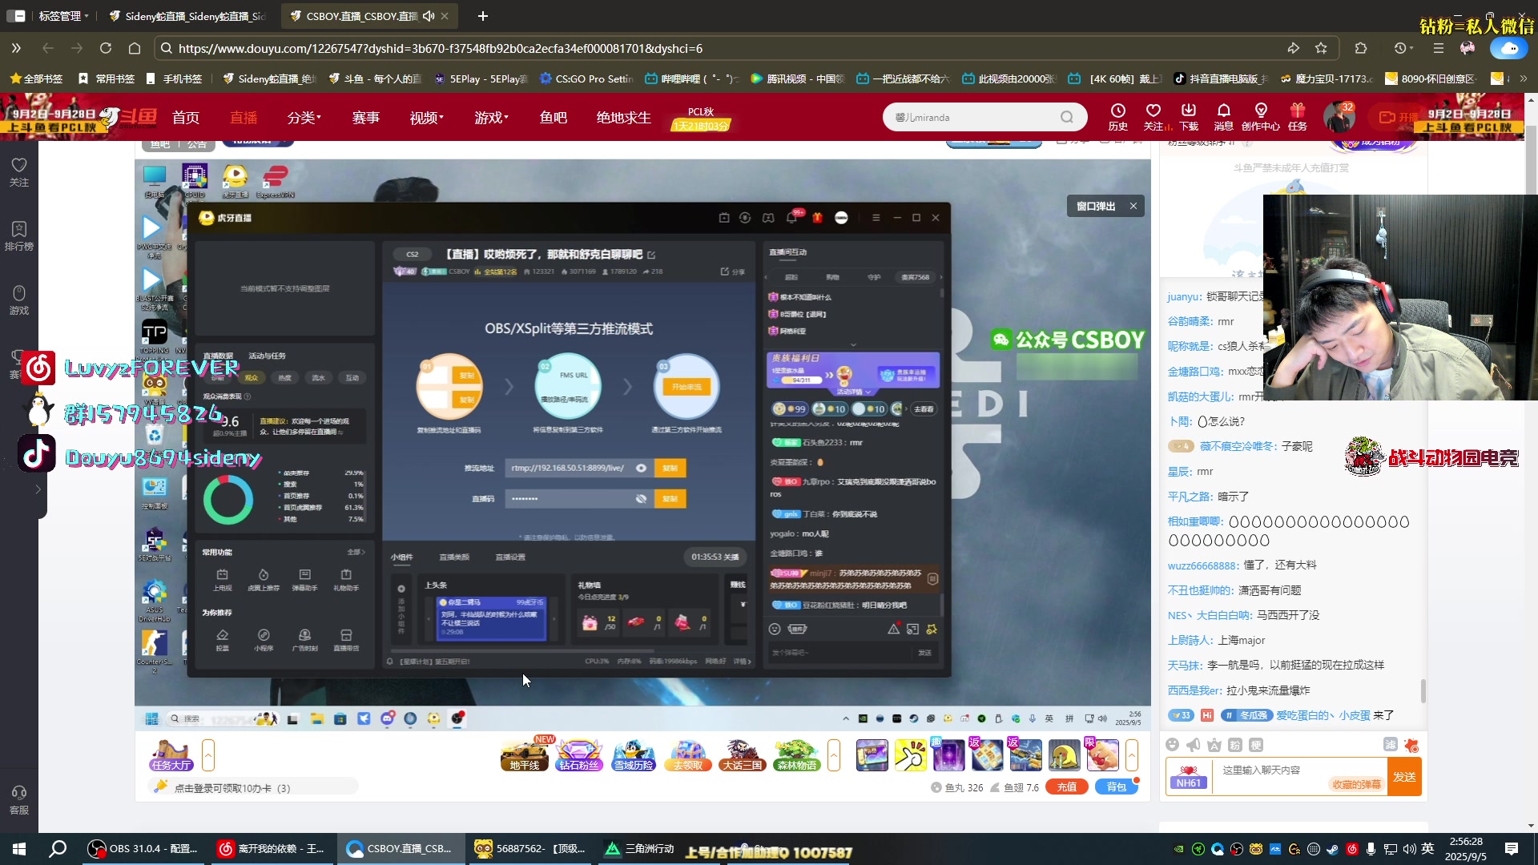Open taskbar search magnifier
Viewport: 1538px width, 865px height.
click(58, 849)
